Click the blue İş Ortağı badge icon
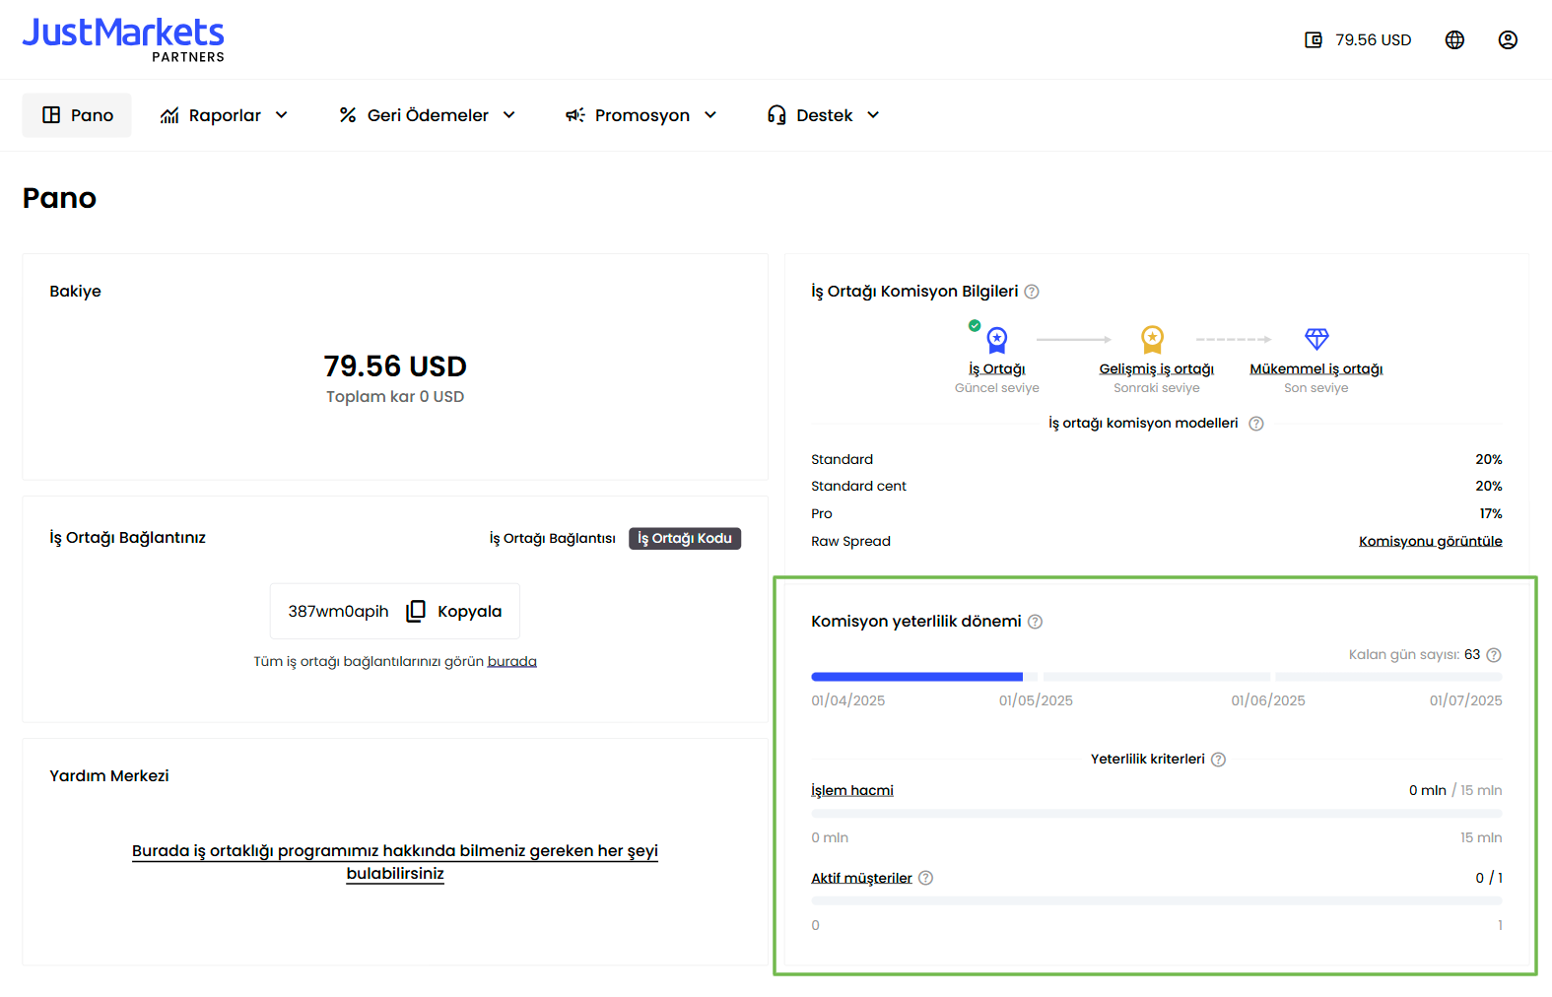 [997, 340]
